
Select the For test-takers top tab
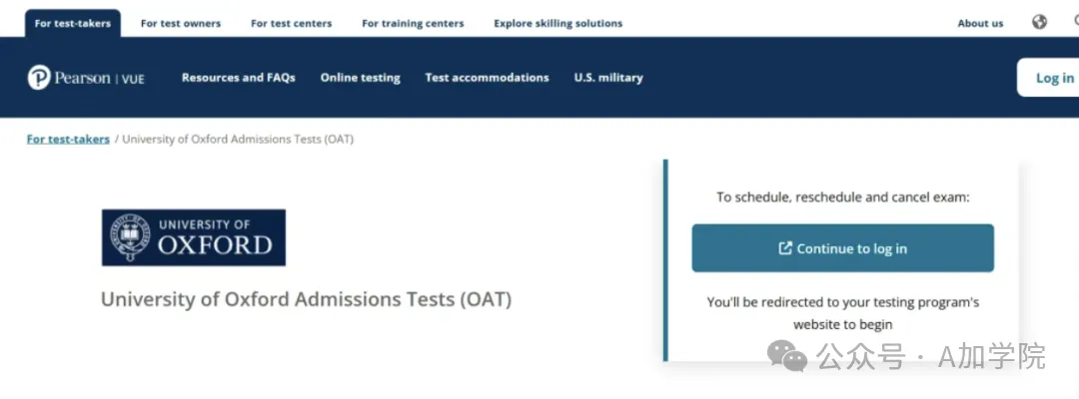(x=73, y=23)
